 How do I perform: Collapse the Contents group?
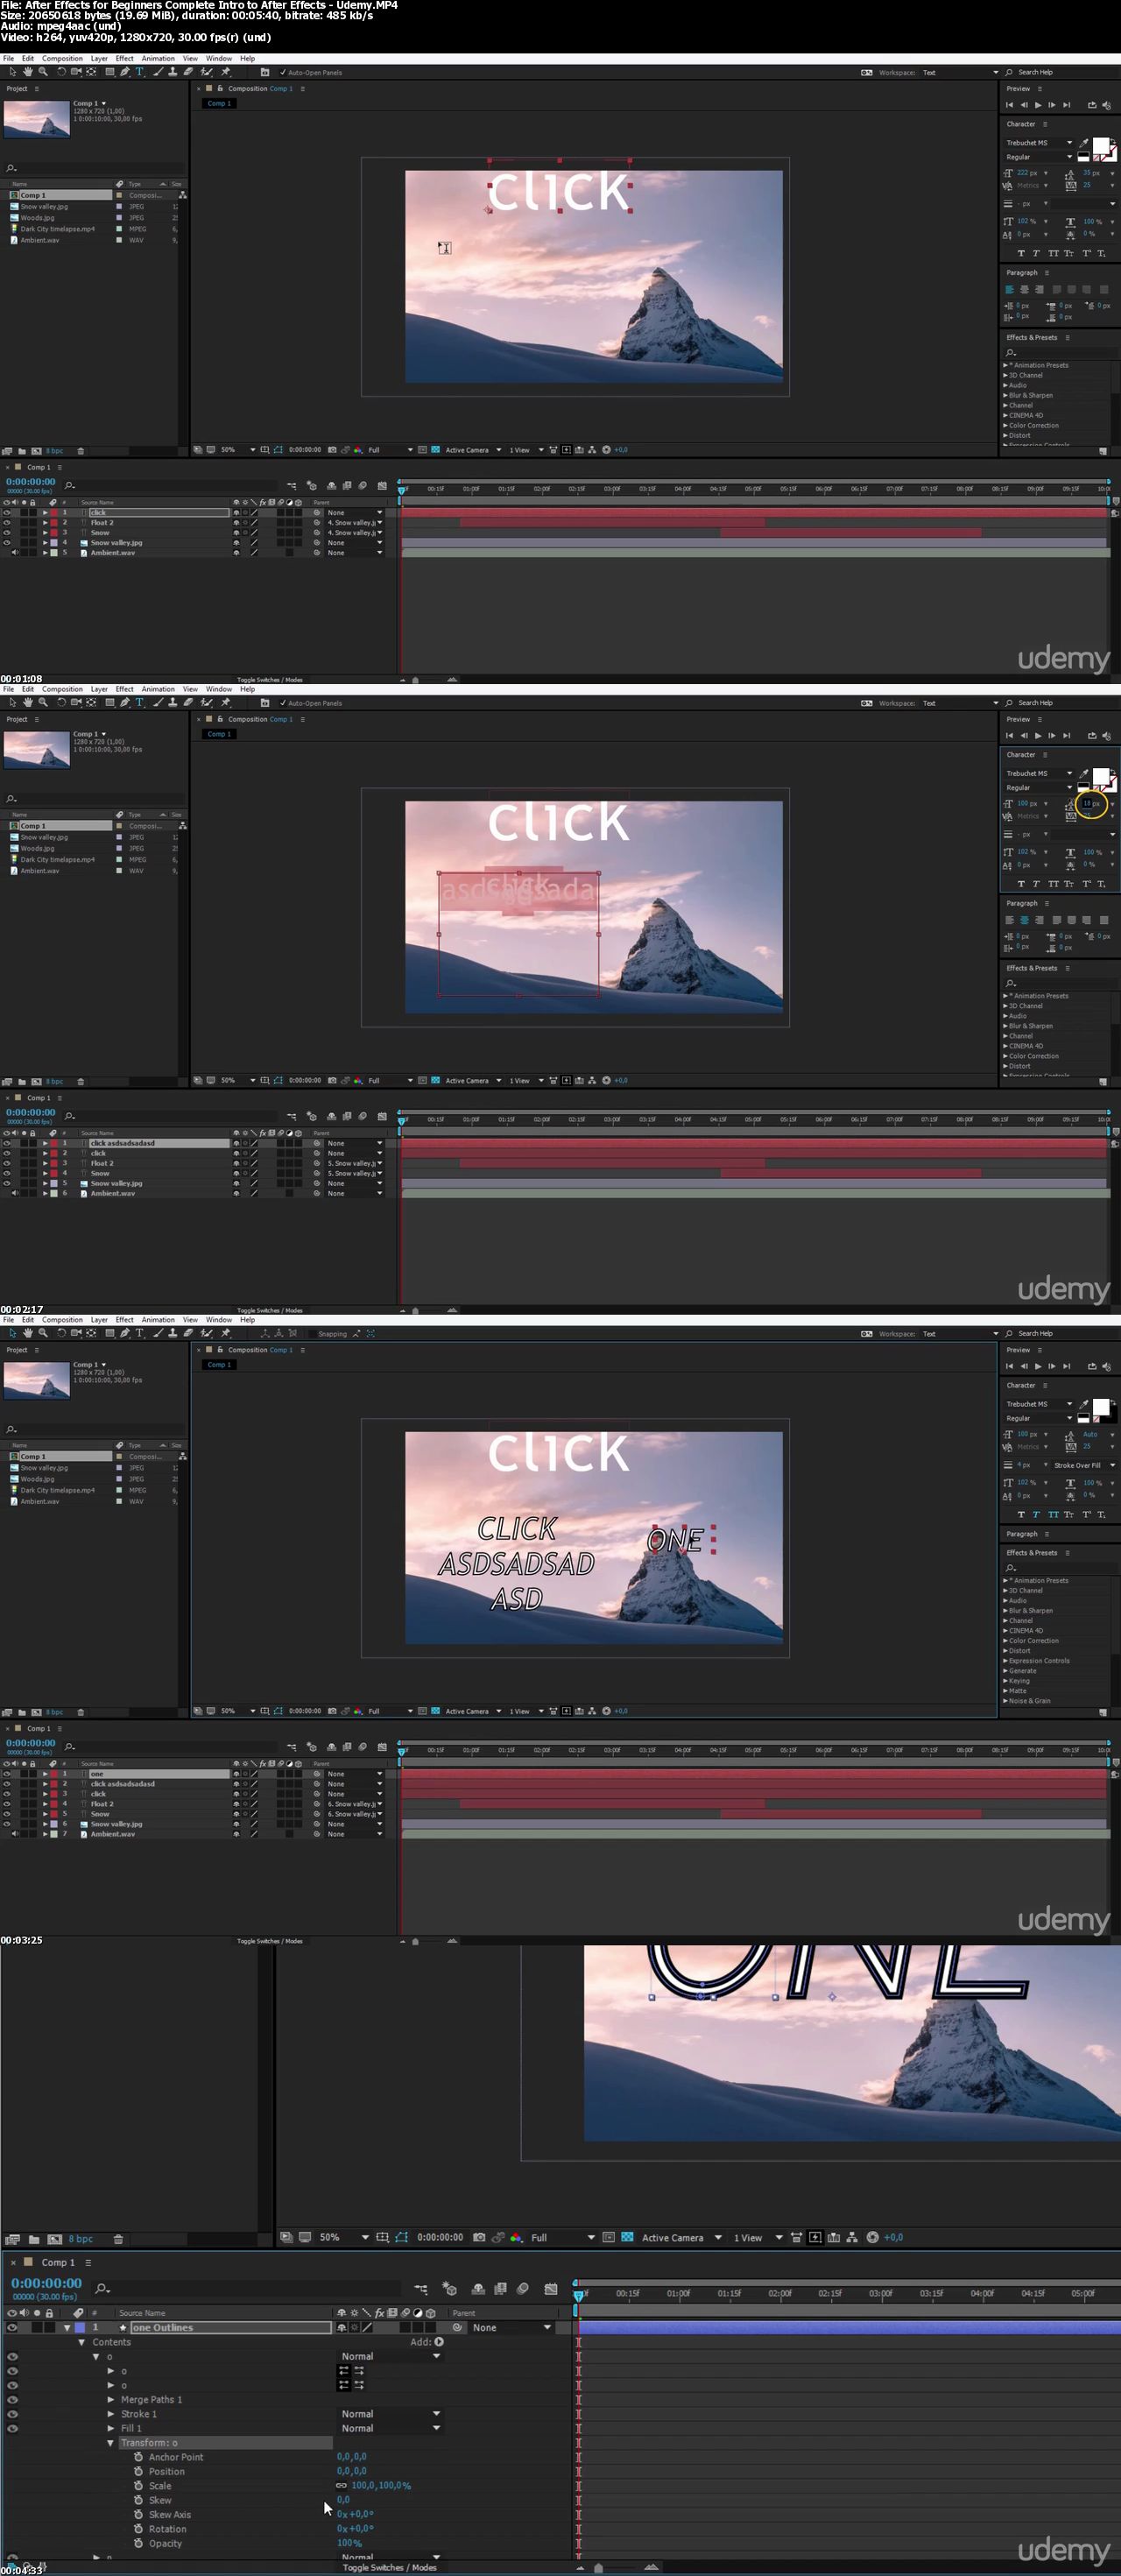[x=82, y=2342]
